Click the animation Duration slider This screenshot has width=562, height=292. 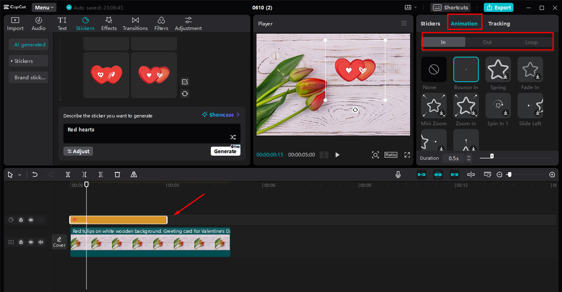pyautogui.click(x=517, y=156)
